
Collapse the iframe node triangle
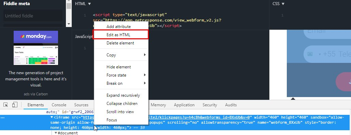(x=52, y=117)
